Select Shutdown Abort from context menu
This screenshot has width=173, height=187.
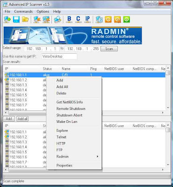point(74,115)
